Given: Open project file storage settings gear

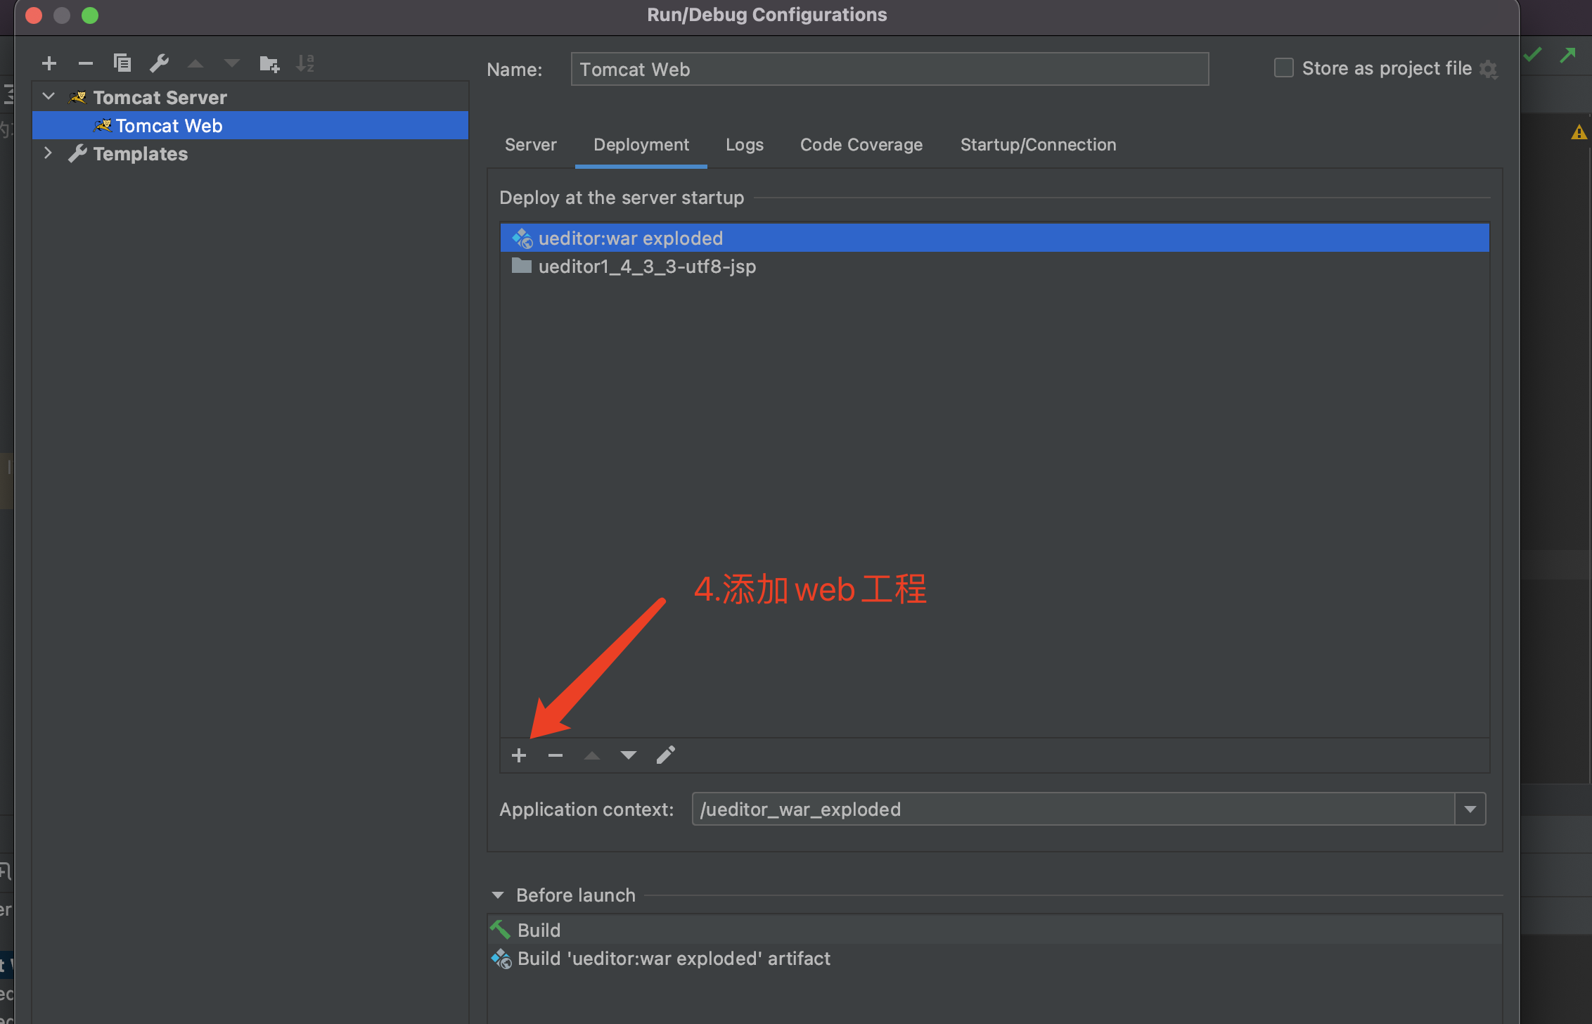Looking at the screenshot, I should 1488,69.
